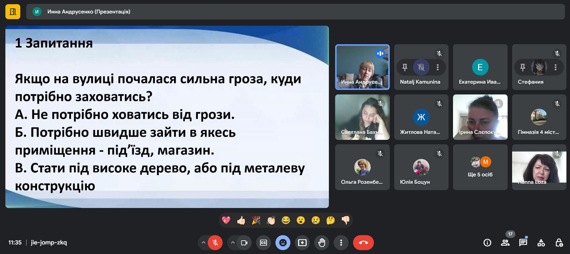Show meeting details info
Viewport: 570px width, 254px height.
[x=487, y=243]
